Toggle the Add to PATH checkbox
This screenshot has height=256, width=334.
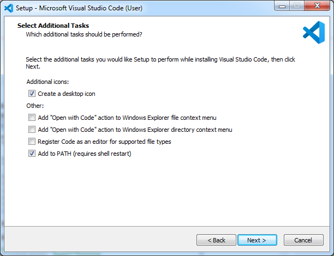pos(32,154)
